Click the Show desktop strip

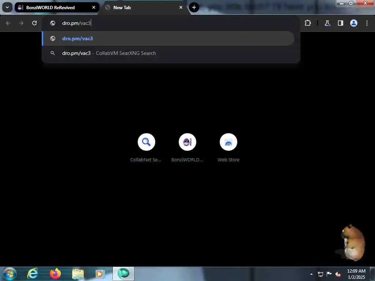click(x=372, y=274)
